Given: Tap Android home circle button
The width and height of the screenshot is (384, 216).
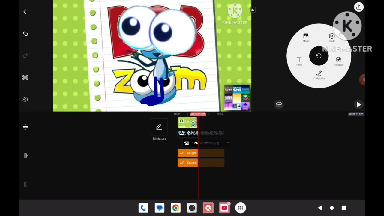Looking at the screenshot, I should coord(332,208).
